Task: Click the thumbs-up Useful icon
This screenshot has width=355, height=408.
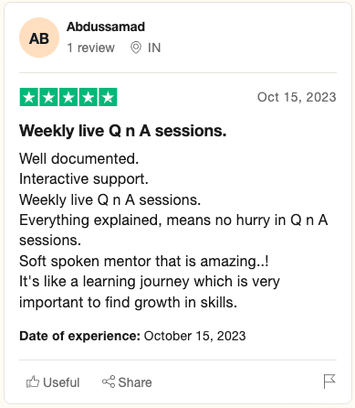Action: click(33, 381)
